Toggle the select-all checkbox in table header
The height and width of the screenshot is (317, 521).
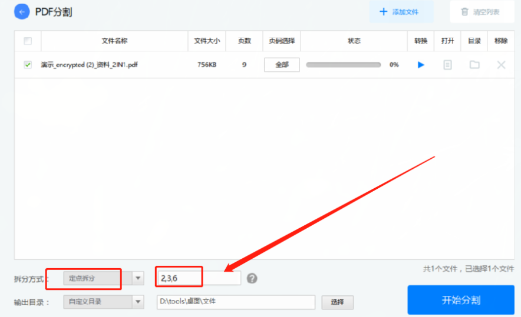[28, 41]
